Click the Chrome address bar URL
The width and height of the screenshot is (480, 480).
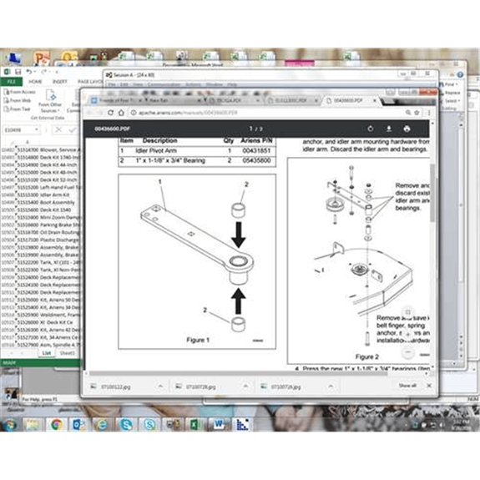pos(188,113)
